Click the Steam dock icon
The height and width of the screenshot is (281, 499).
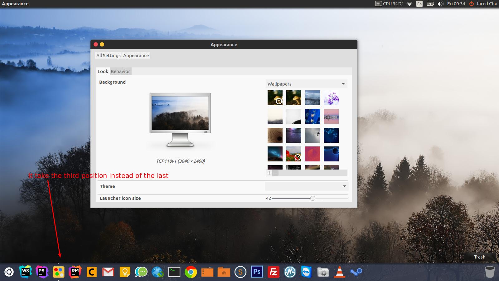[x=356, y=272]
